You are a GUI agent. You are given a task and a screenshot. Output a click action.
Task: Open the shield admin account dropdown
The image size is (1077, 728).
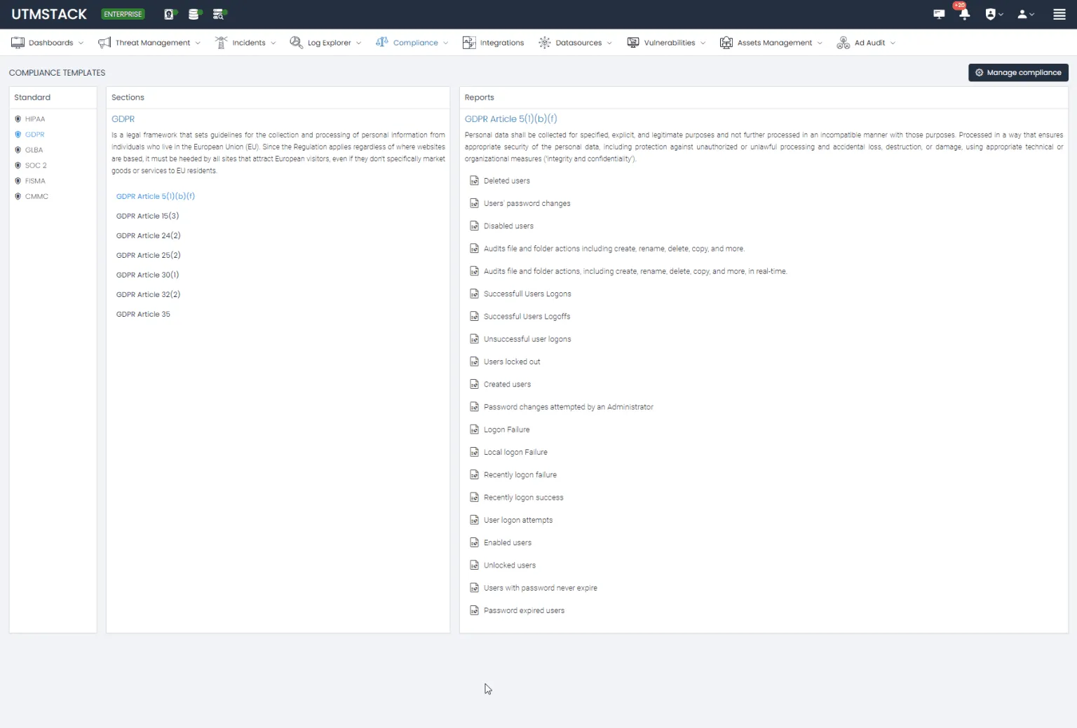[994, 14]
